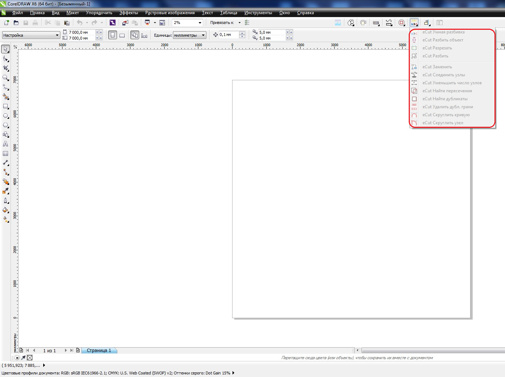505x377 pixels.
Task: Select the Freehand curve tool
Action: point(5,87)
